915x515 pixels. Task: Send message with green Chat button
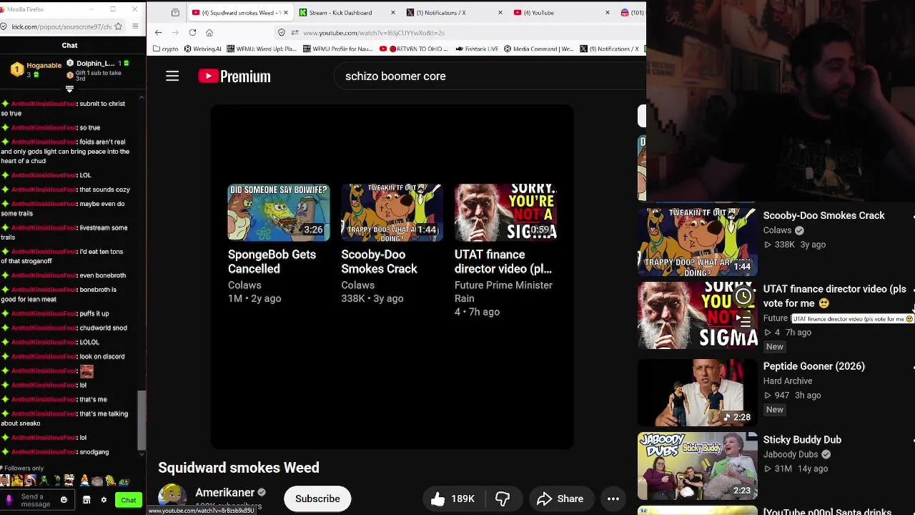tap(129, 500)
